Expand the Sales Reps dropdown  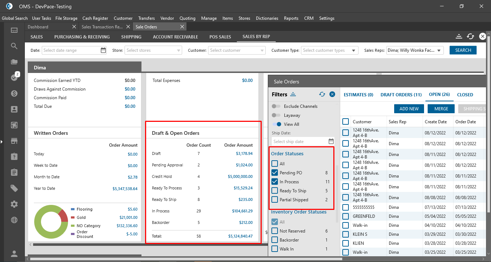pos(439,51)
